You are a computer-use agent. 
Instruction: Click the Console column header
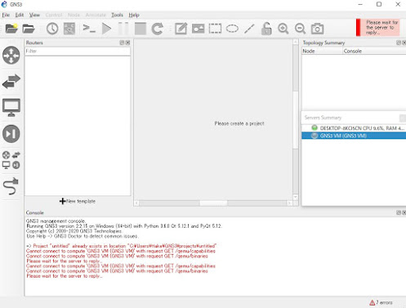[x=374, y=51]
